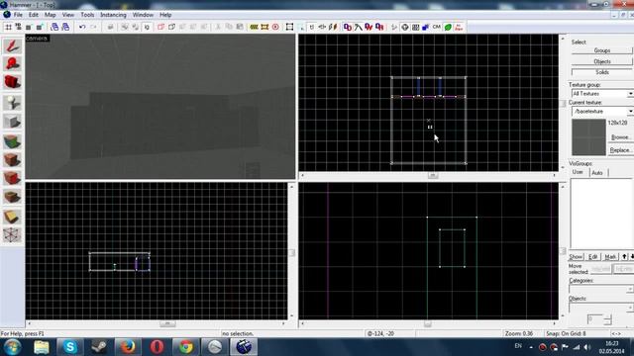634x356 pixels.
Task: Click the Edit Cordon Bounds icon
Action: tap(264, 27)
